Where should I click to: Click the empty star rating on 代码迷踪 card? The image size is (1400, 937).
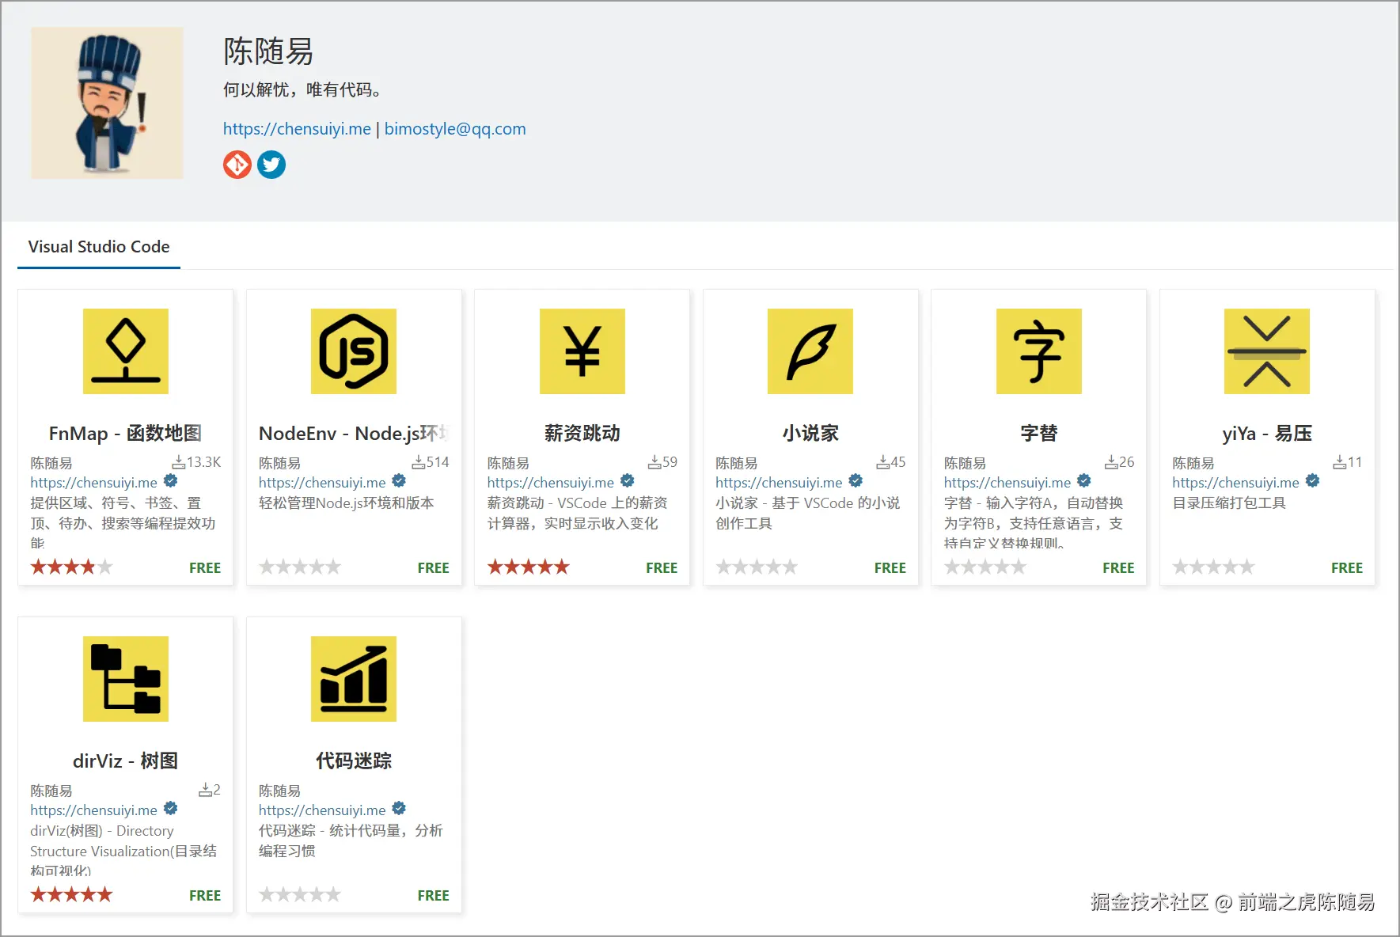[300, 894]
